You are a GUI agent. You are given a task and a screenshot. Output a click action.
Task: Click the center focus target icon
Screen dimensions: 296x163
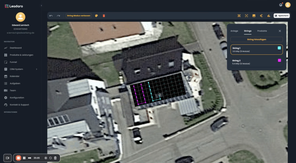tap(247, 16)
